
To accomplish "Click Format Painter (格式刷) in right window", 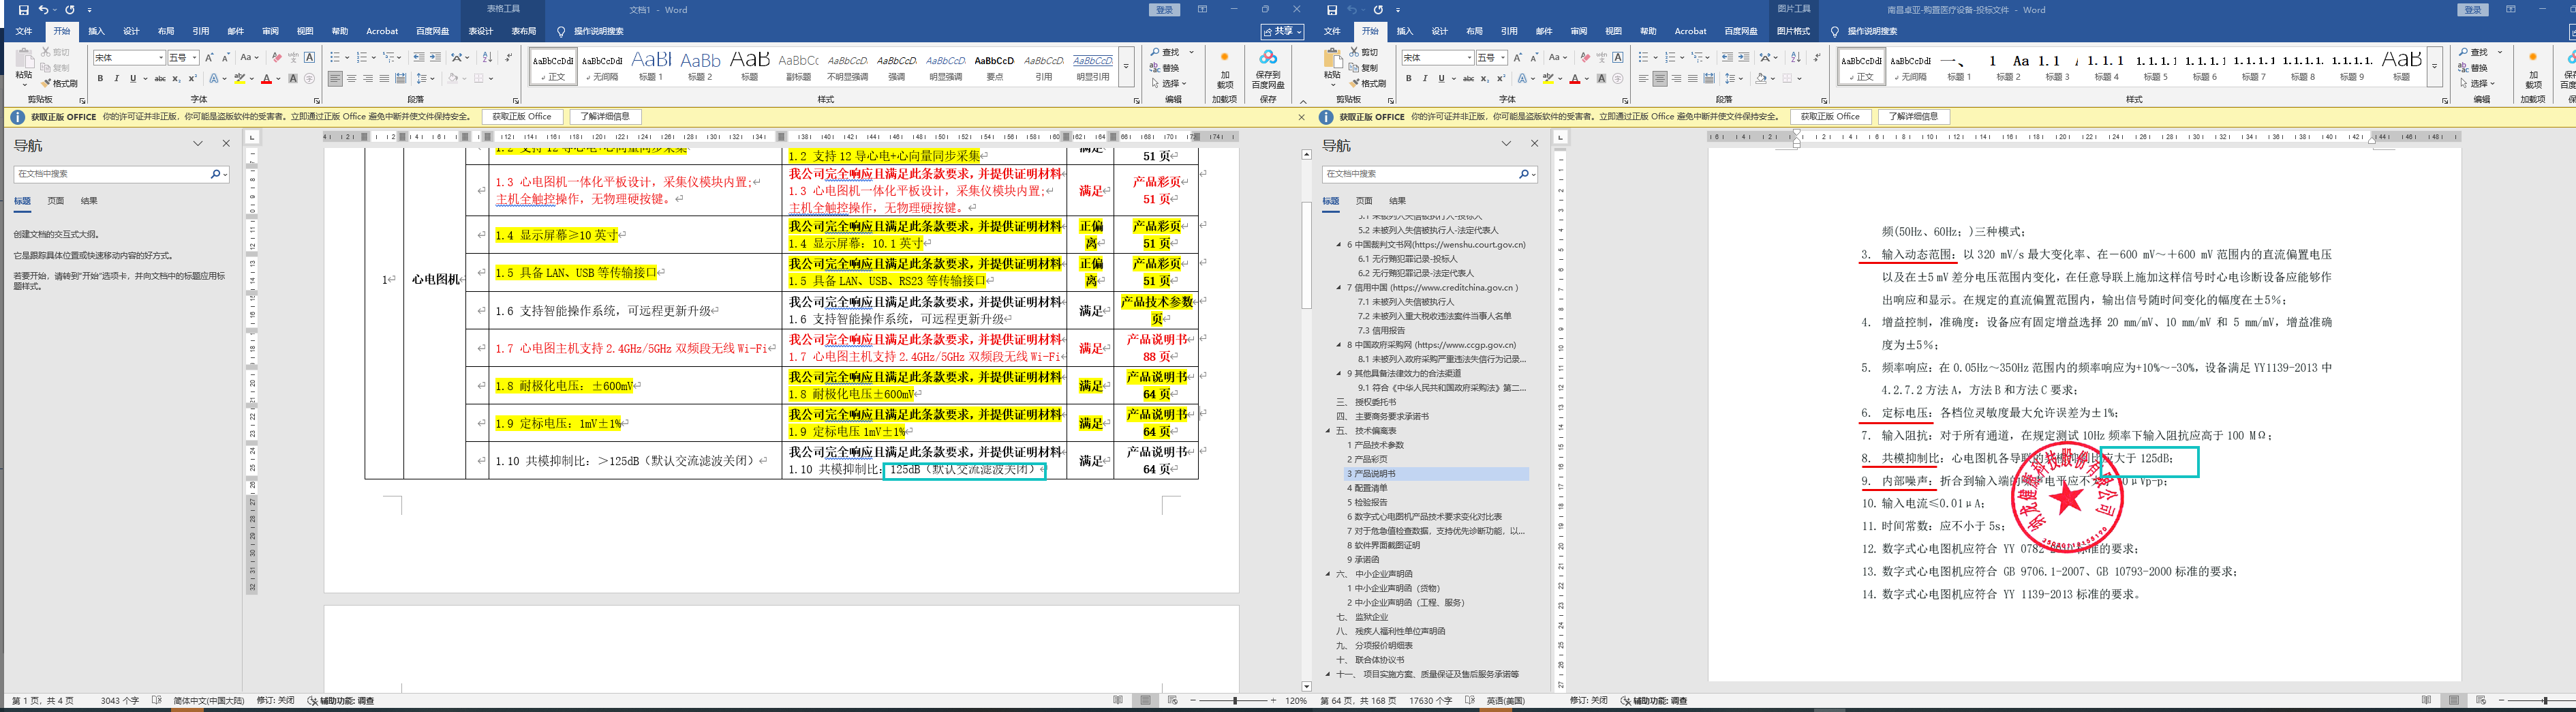I will click(x=1367, y=83).
